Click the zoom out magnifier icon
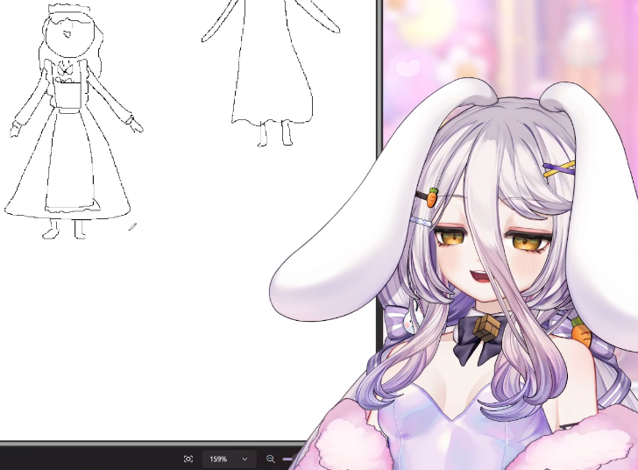638x470 pixels. coord(271,459)
